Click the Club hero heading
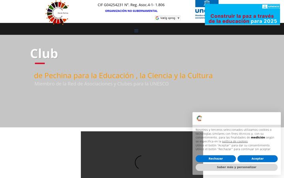284x178 pixels. click(x=44, y=53)
